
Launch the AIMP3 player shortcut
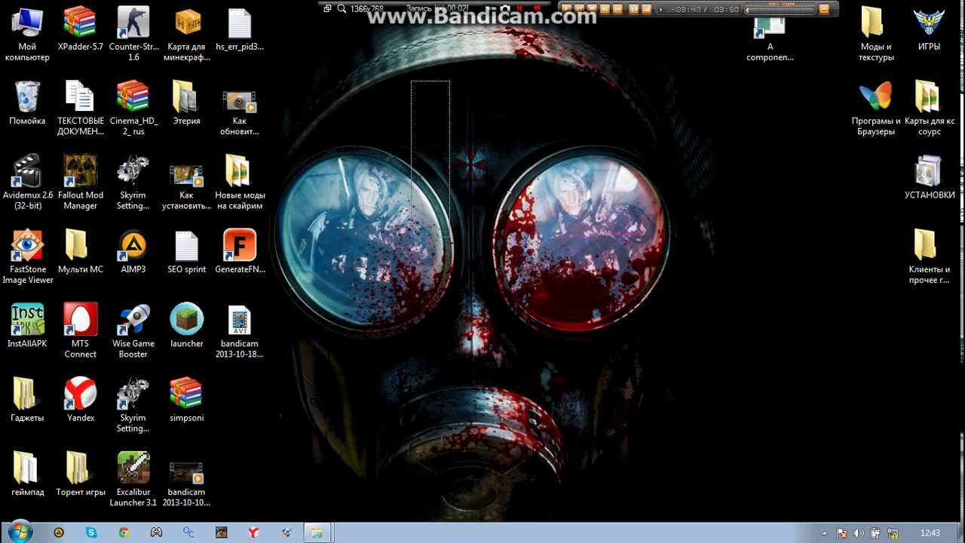click(133, 251)
